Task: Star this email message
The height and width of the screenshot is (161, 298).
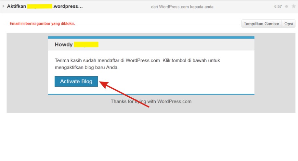Action: (294, 6)
